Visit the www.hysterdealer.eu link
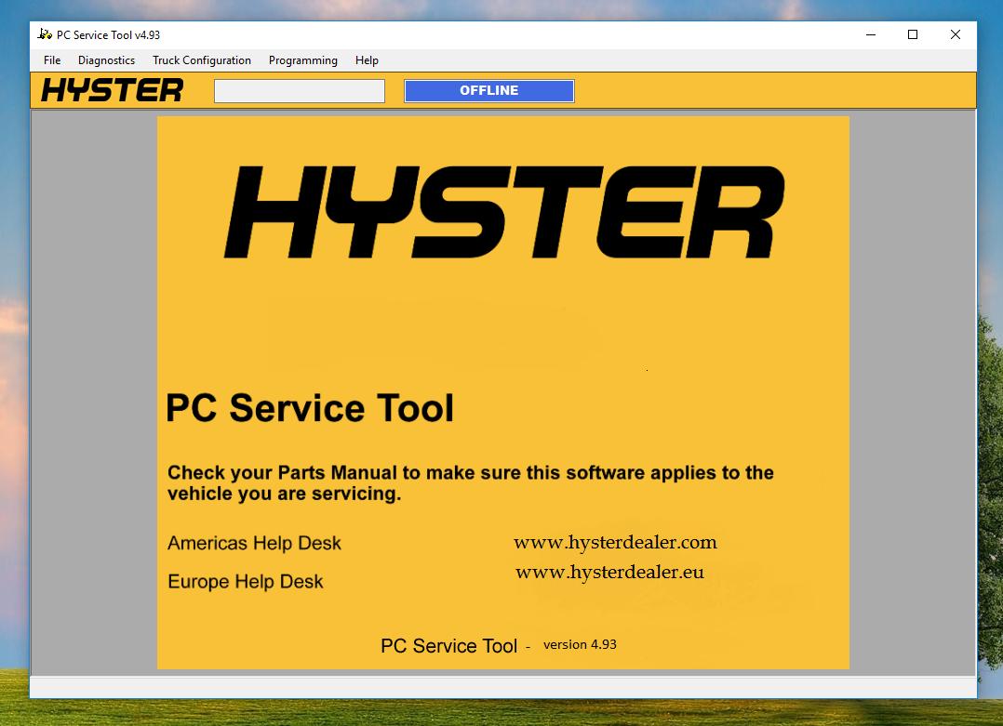This screenshot has height=726, width=1003. (609, 573)
